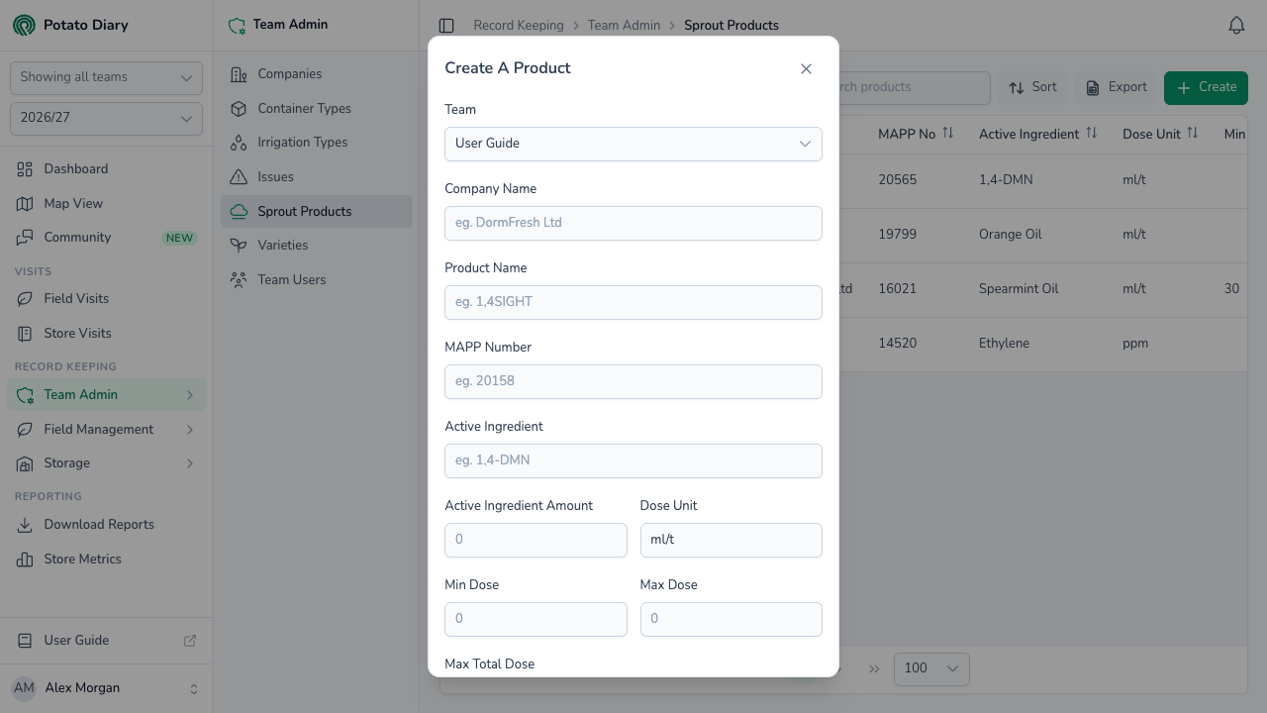Click the Field Management icon
This screenshot has height=713, width=1267.
tap(25, 430)
